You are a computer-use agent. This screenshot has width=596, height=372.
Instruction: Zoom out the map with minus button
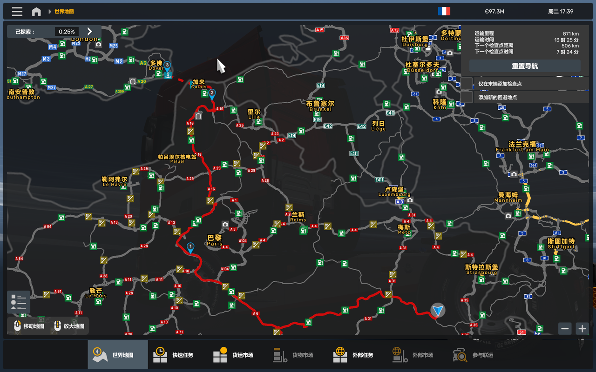[x=565, y=329]
